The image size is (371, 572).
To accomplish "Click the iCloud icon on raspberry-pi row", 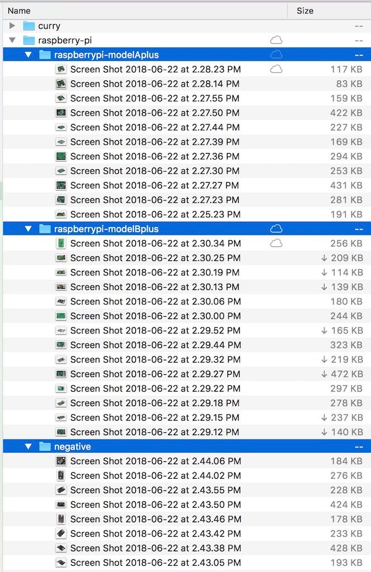I will (x=276, y=40).
